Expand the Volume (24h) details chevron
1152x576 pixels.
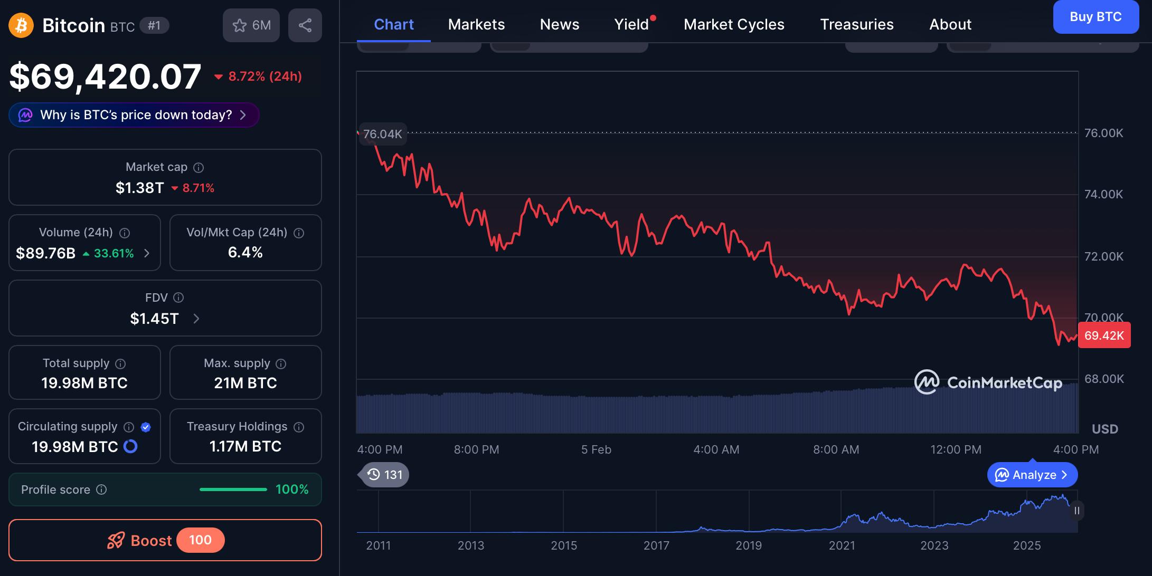147,253
